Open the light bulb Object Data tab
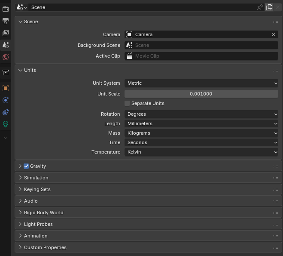This screenshot has height=256, width=283. 6,124
